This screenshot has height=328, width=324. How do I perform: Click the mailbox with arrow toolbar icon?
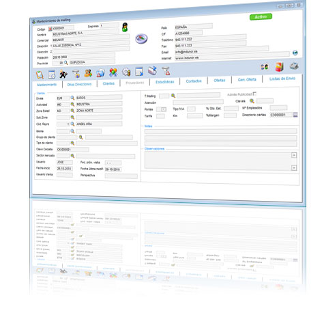[153, 71]
